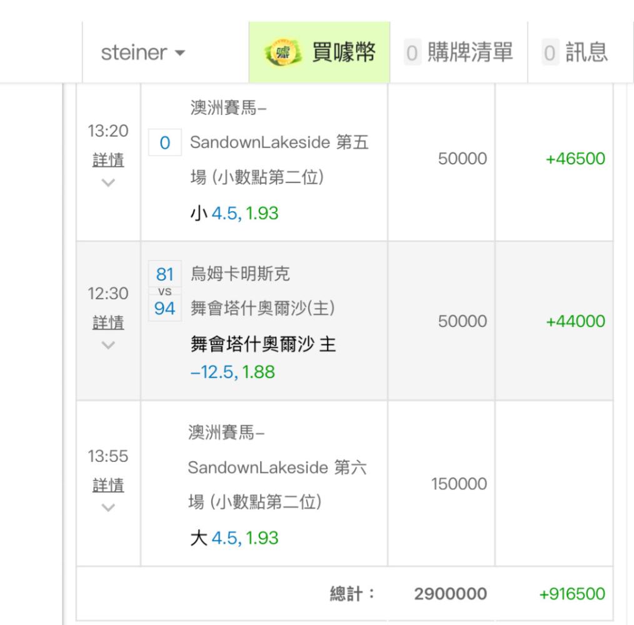The height and width of the screenshot is (625, 634).
Task: Open the 買噱幣 tab
Action: [x=319, y=52]
